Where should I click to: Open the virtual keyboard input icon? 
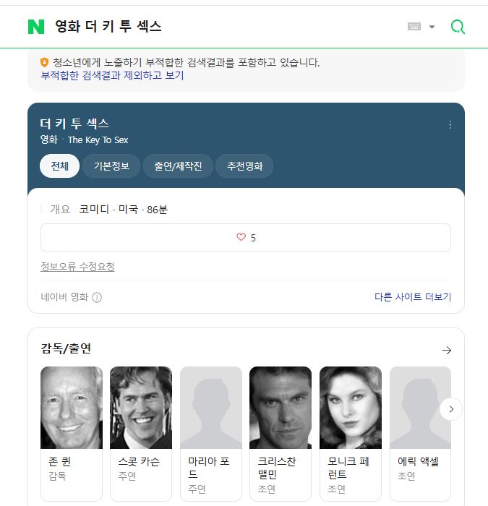coord(414,27)
